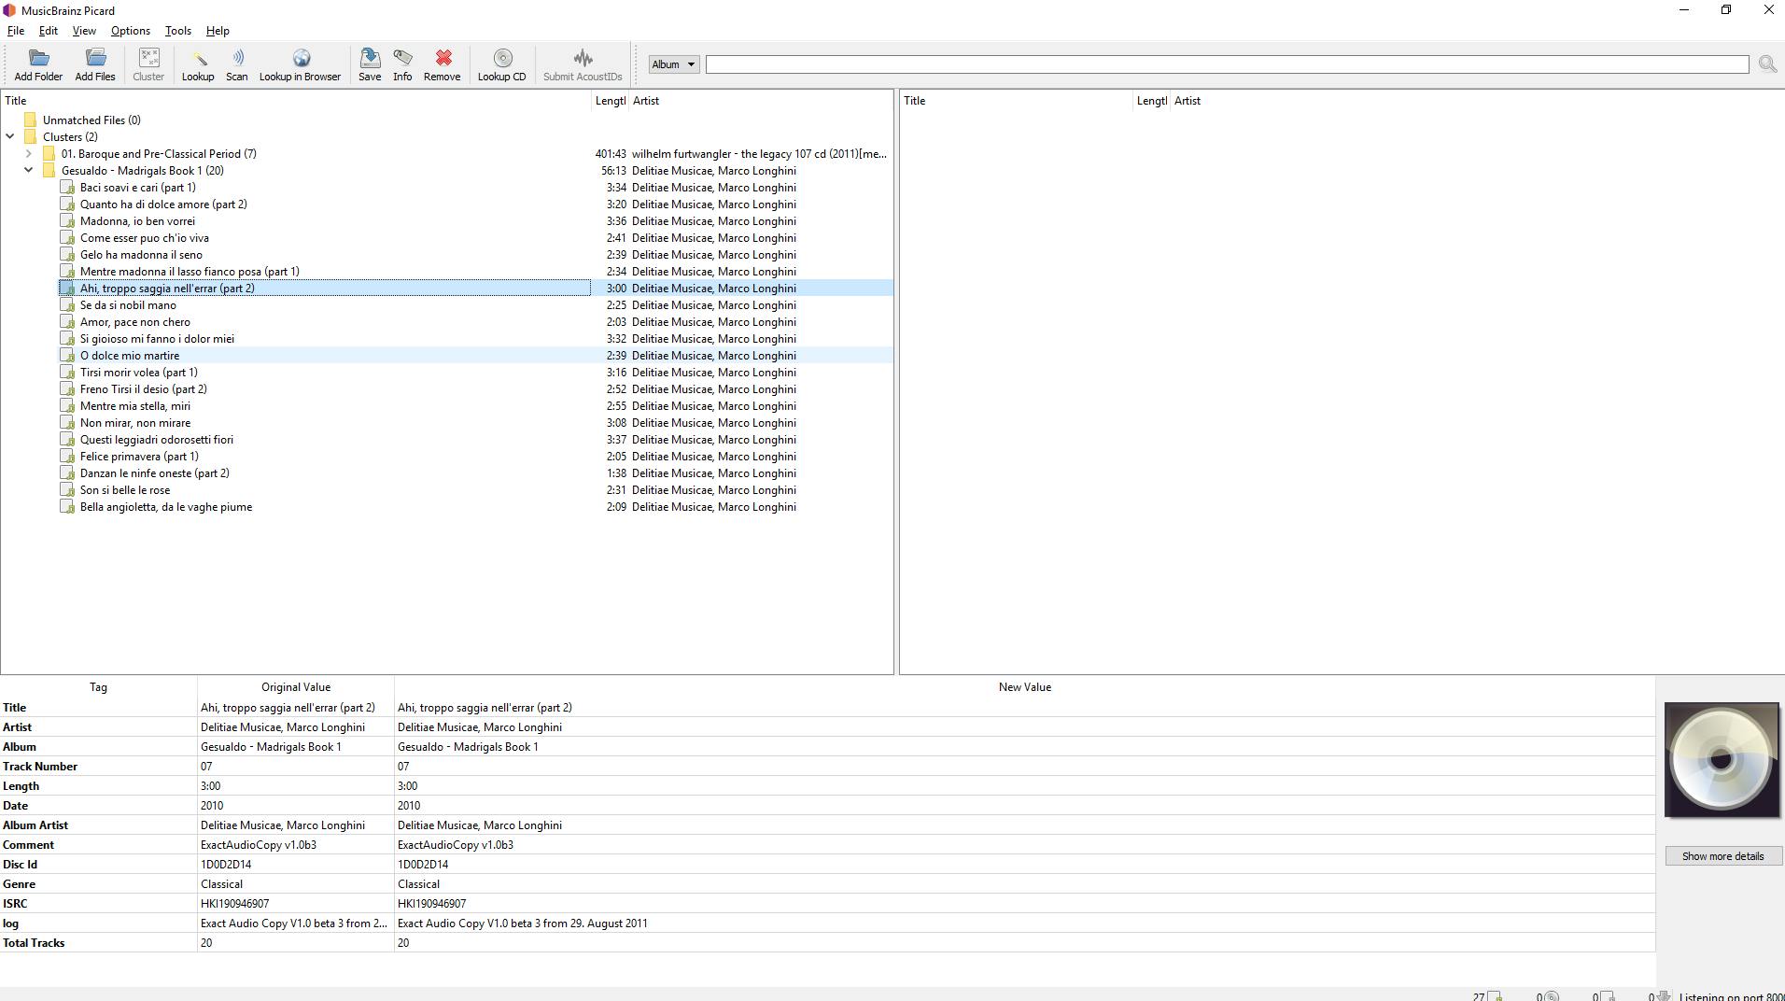The width and height of the screenshot is (1785, 1001).
Task: Select track Mentre mia stella, miri
Action: coord(135,405)
